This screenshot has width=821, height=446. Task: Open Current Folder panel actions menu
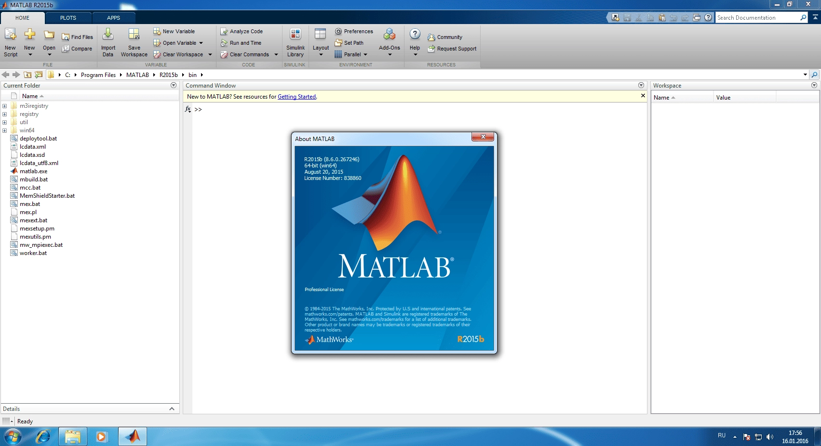pos(174,85)
